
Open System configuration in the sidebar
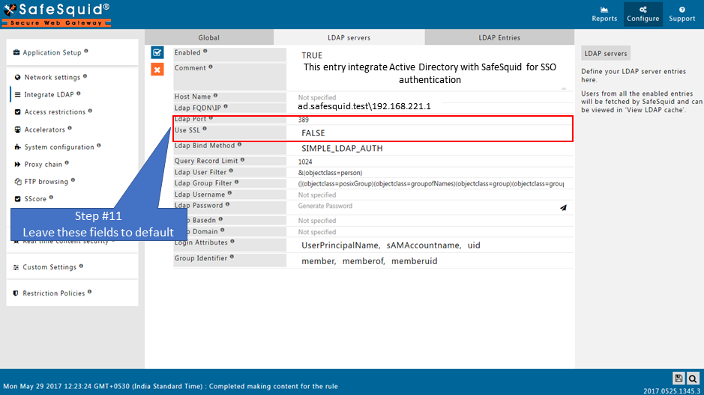tap(59, 147)
